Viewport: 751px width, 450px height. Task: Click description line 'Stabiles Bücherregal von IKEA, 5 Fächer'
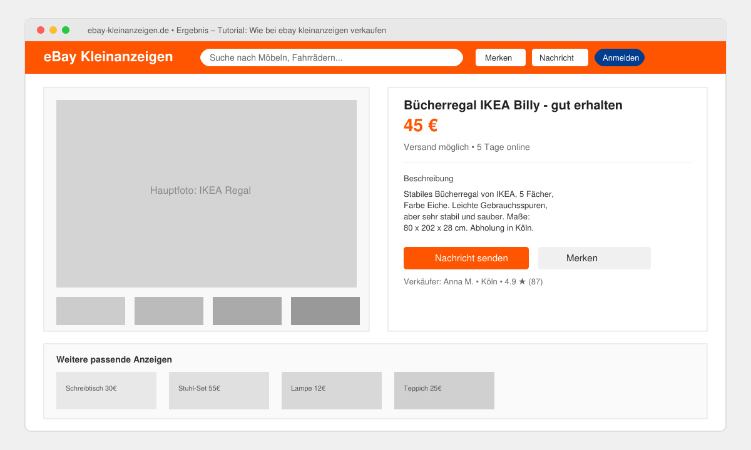coord(479,194)
